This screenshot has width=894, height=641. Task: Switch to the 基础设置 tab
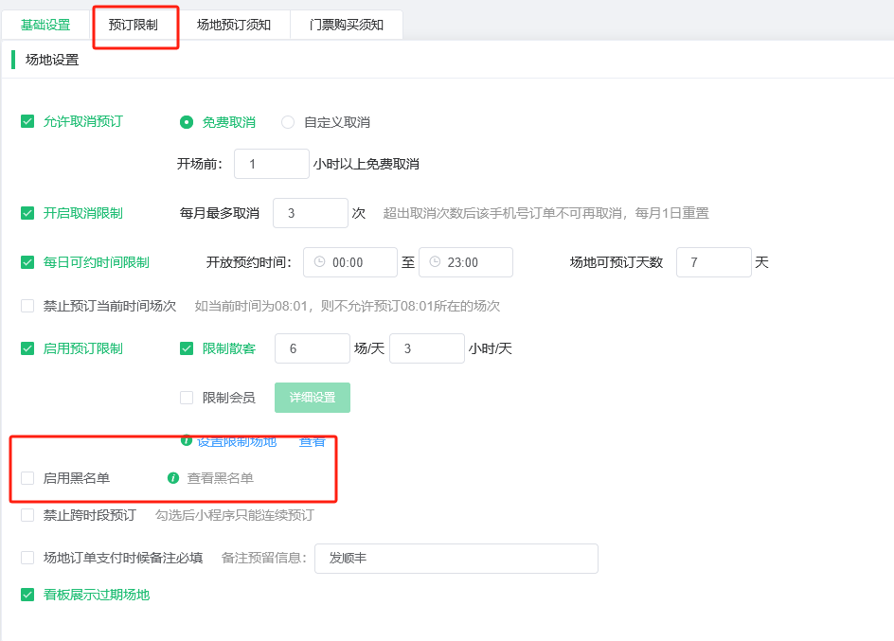[x=45, y=25]
